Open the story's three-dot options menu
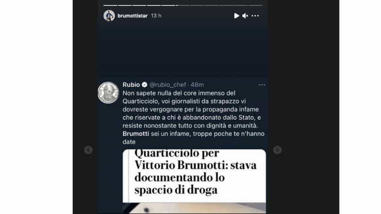Viewport: 381px width, 214px height. [255, 16]
